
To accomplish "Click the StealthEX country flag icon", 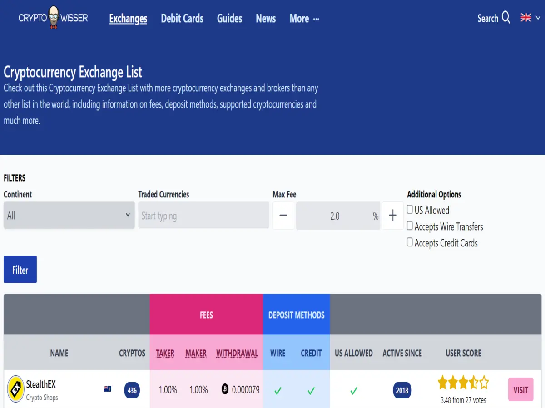I will [x=108, y=389].
